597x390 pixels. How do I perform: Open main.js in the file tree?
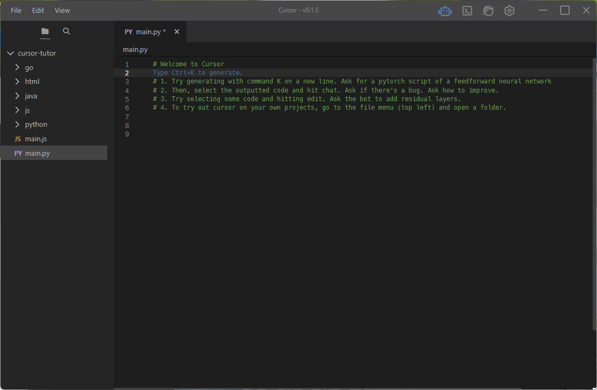pos(36,139)
